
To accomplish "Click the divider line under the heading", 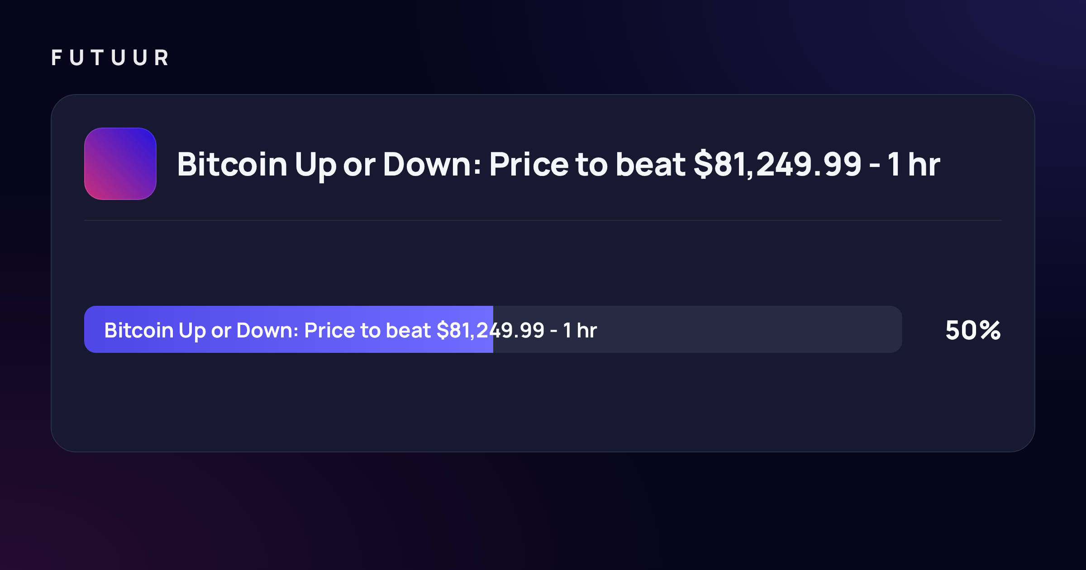I will click(543, 220).
